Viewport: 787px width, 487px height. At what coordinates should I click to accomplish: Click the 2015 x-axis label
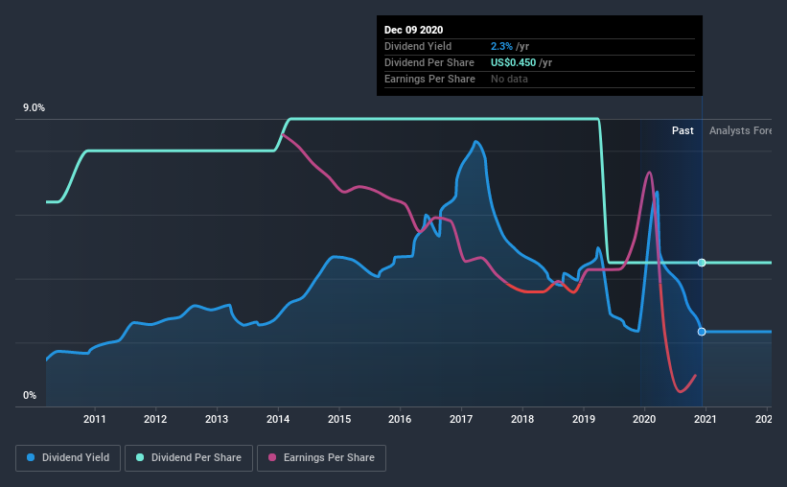pos(339,419)
